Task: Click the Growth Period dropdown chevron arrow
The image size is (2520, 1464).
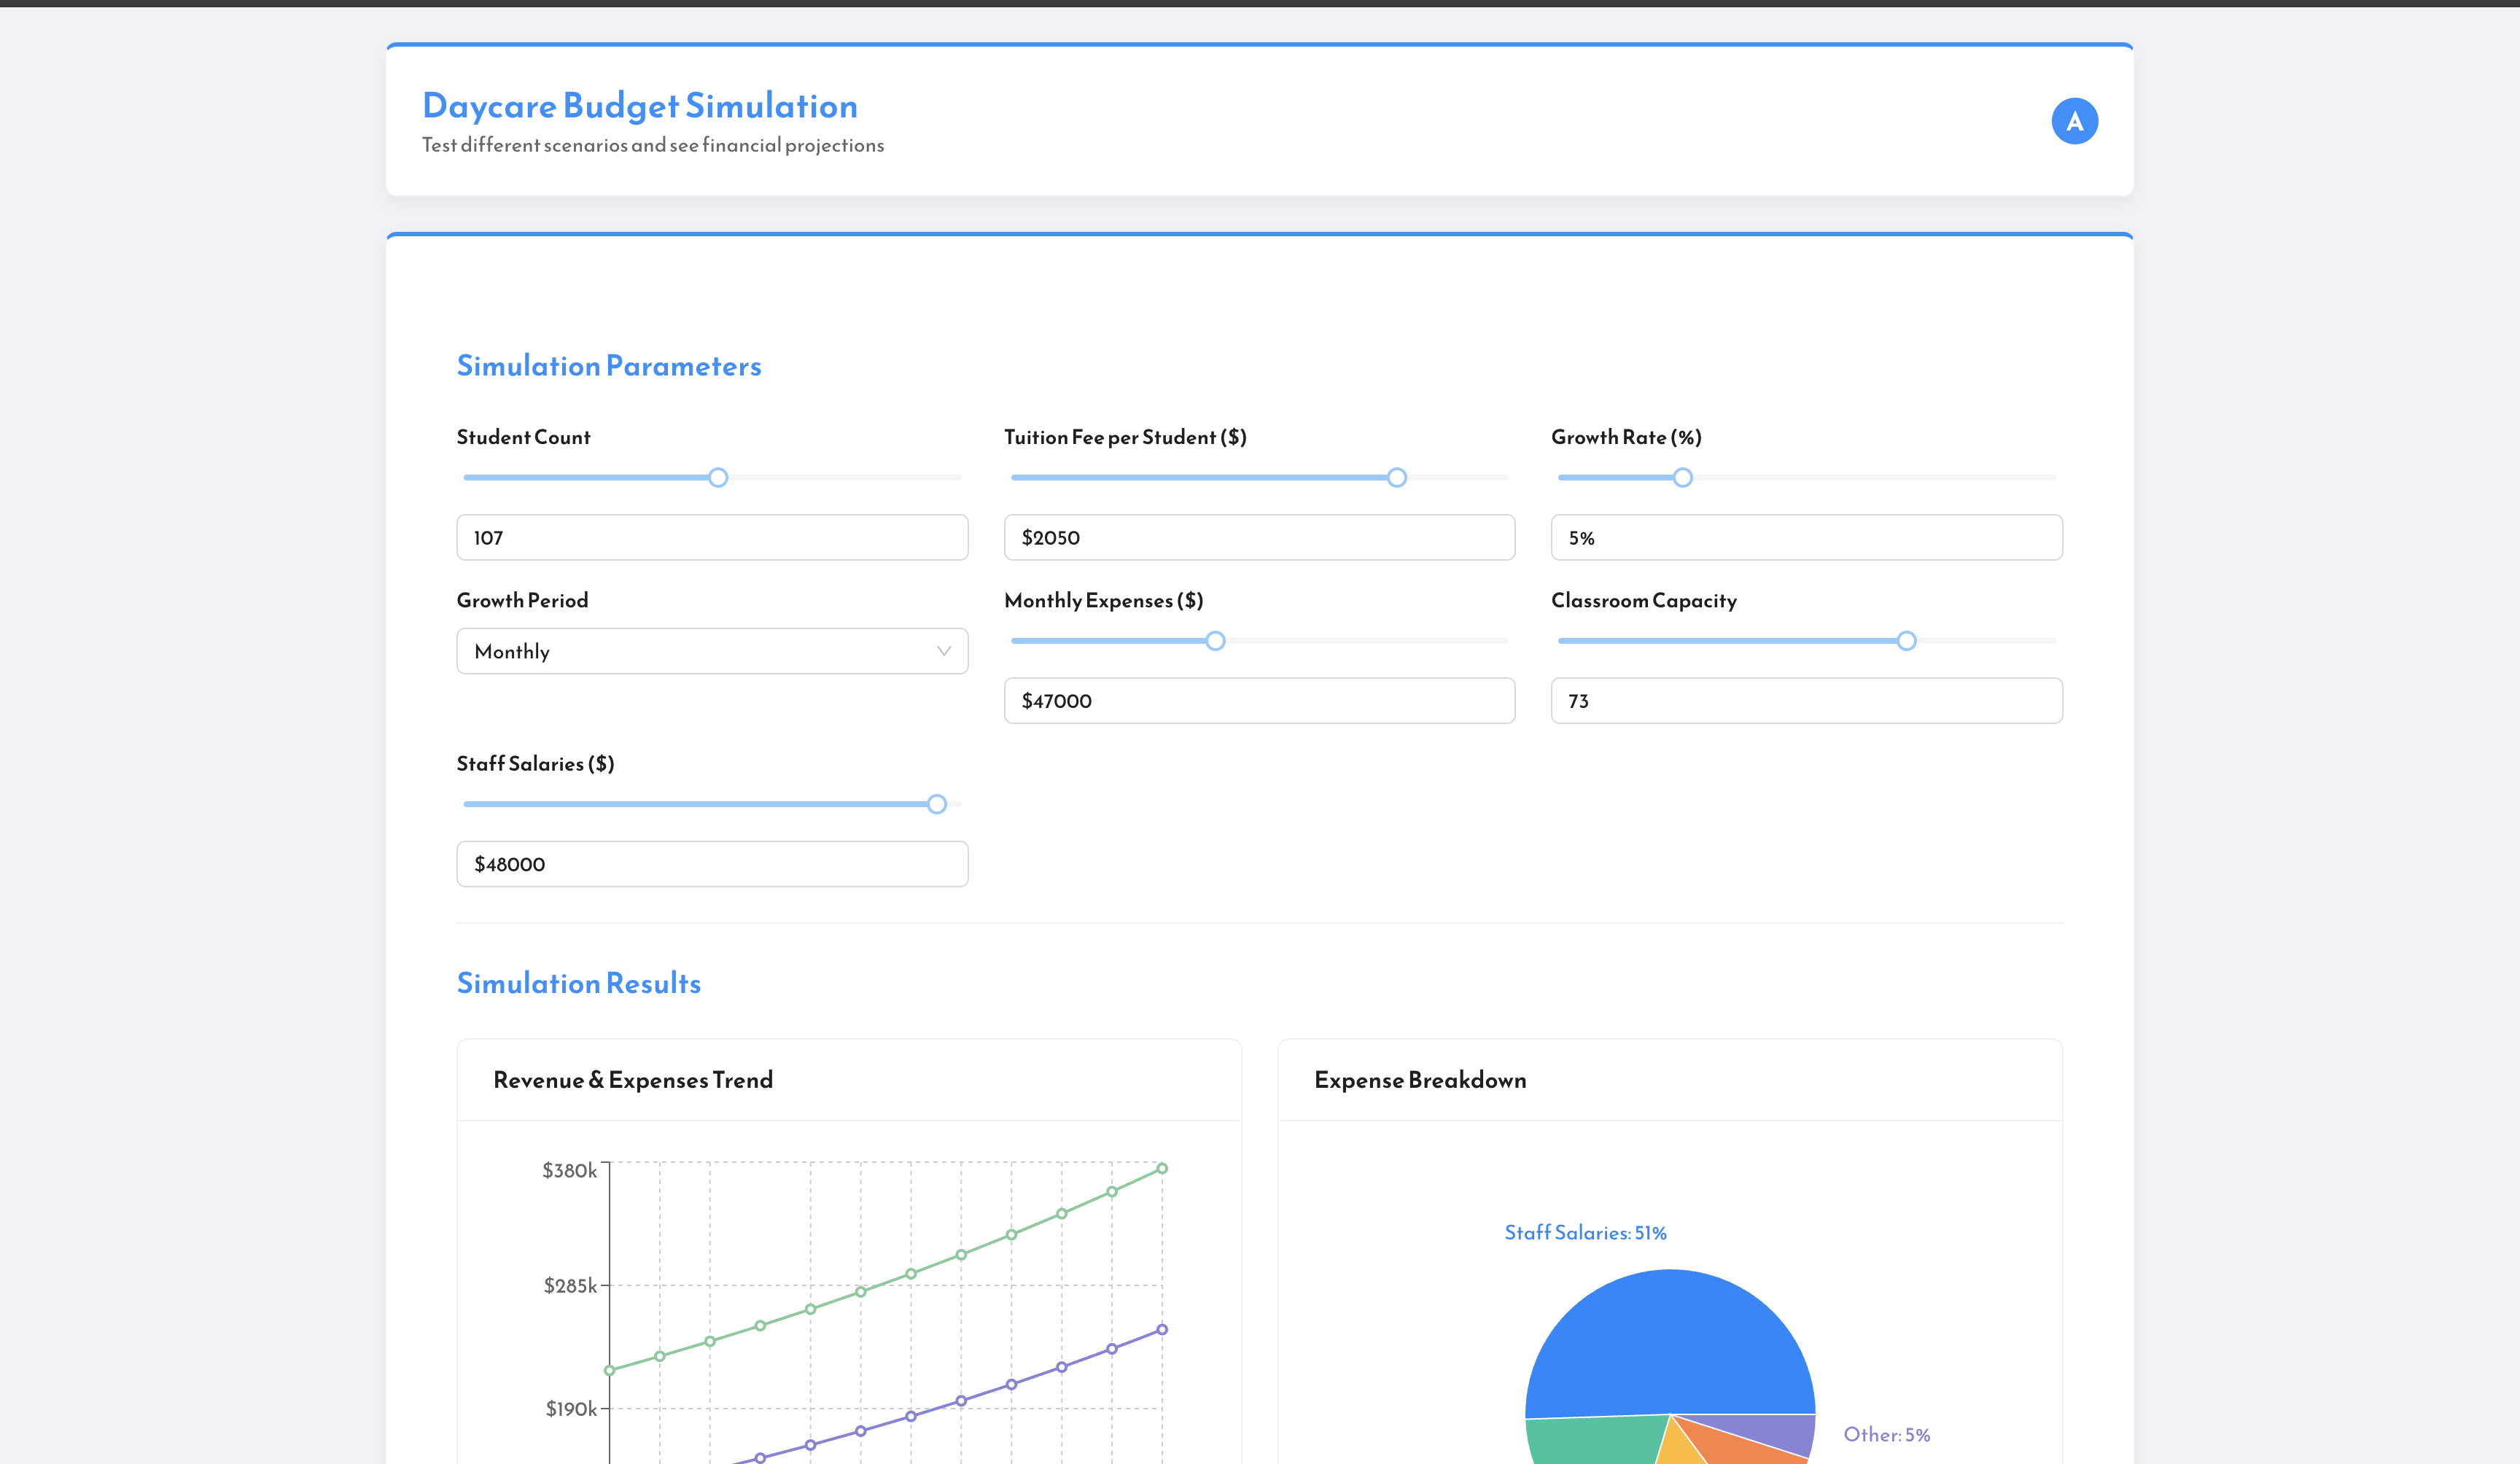Action: point(943,651)
